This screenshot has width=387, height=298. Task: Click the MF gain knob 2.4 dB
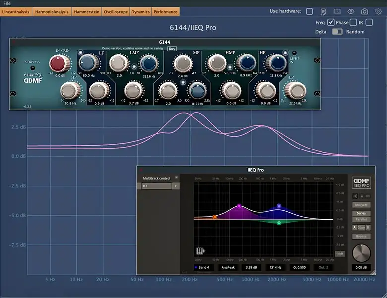183,63
